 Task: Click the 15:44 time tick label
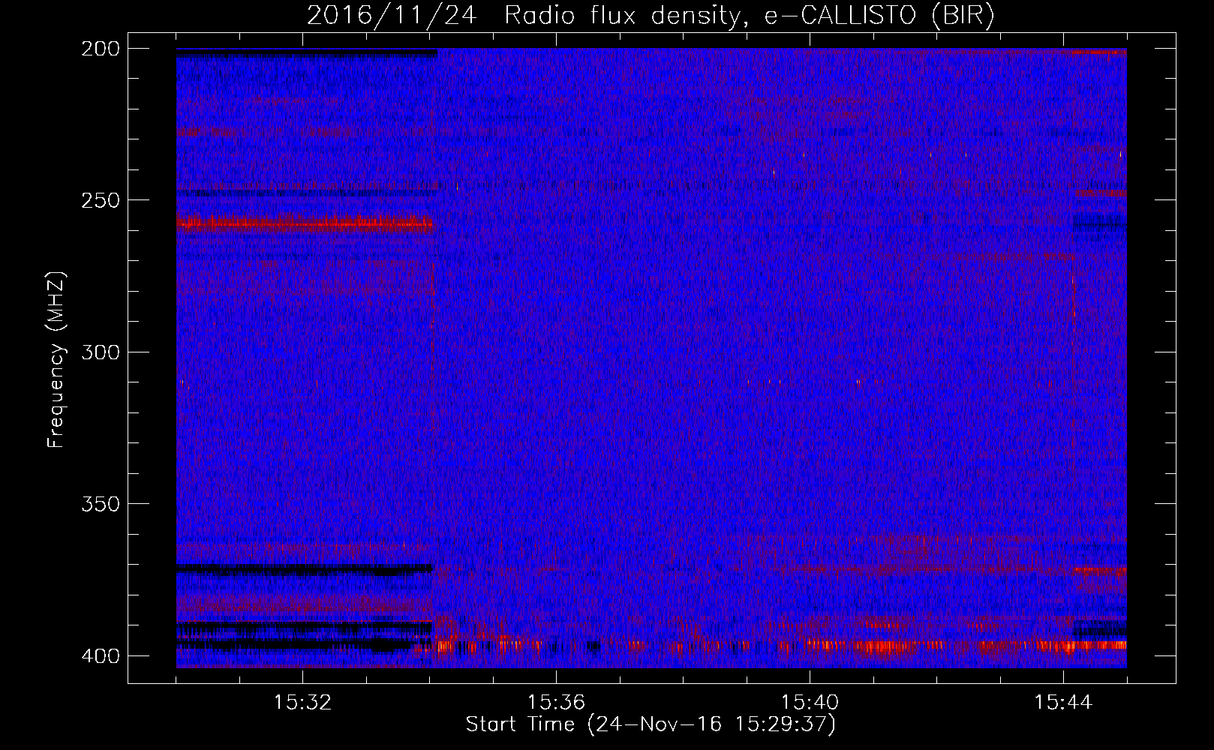1063,703
